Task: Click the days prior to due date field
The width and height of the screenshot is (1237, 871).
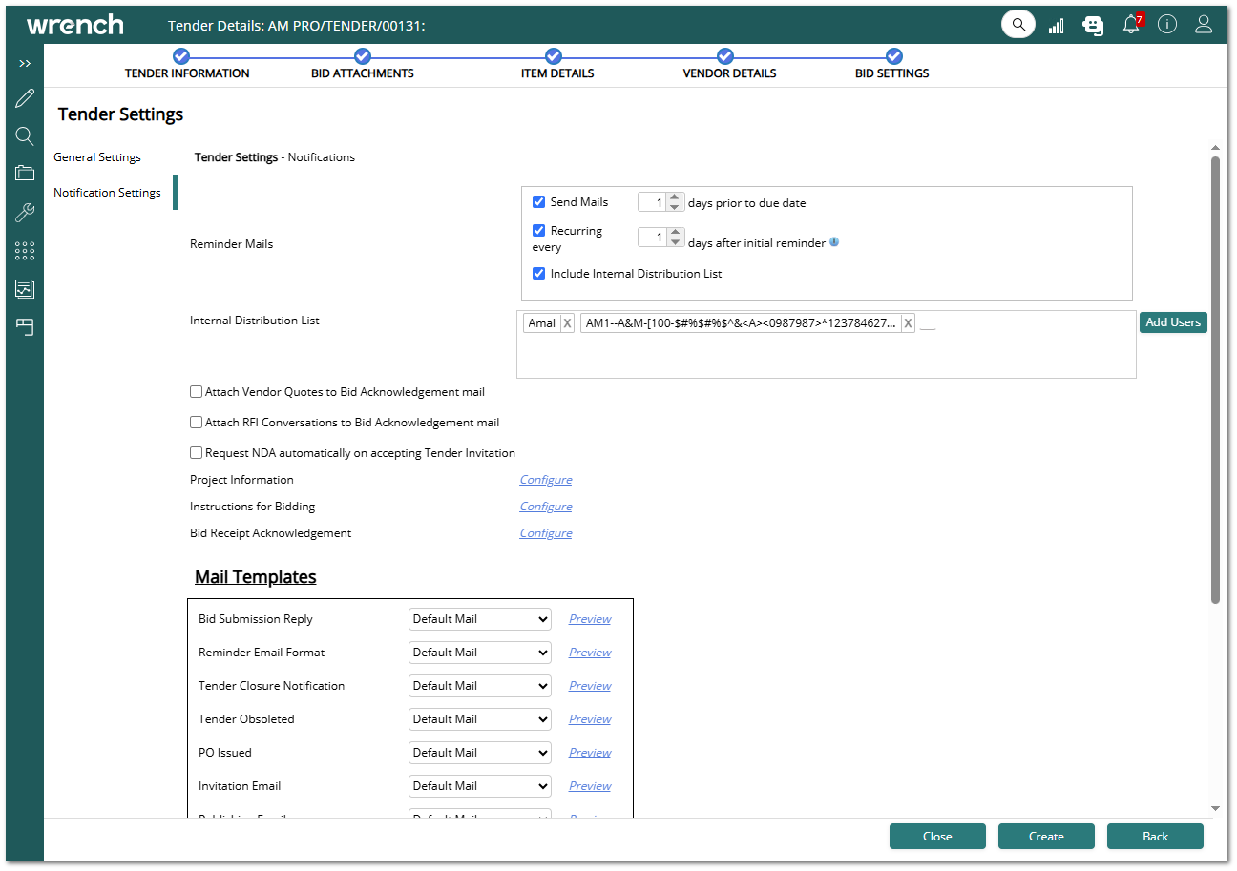Action: 652,203
